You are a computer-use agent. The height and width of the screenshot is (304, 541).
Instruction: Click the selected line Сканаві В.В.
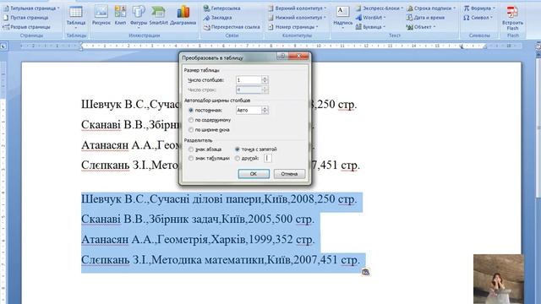(198, 220)
